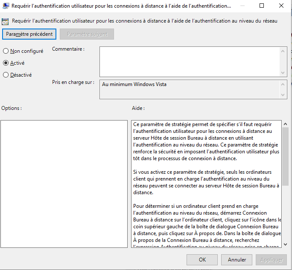
Task: Click the policy window's title bar icon
Action: pos(6,6)
